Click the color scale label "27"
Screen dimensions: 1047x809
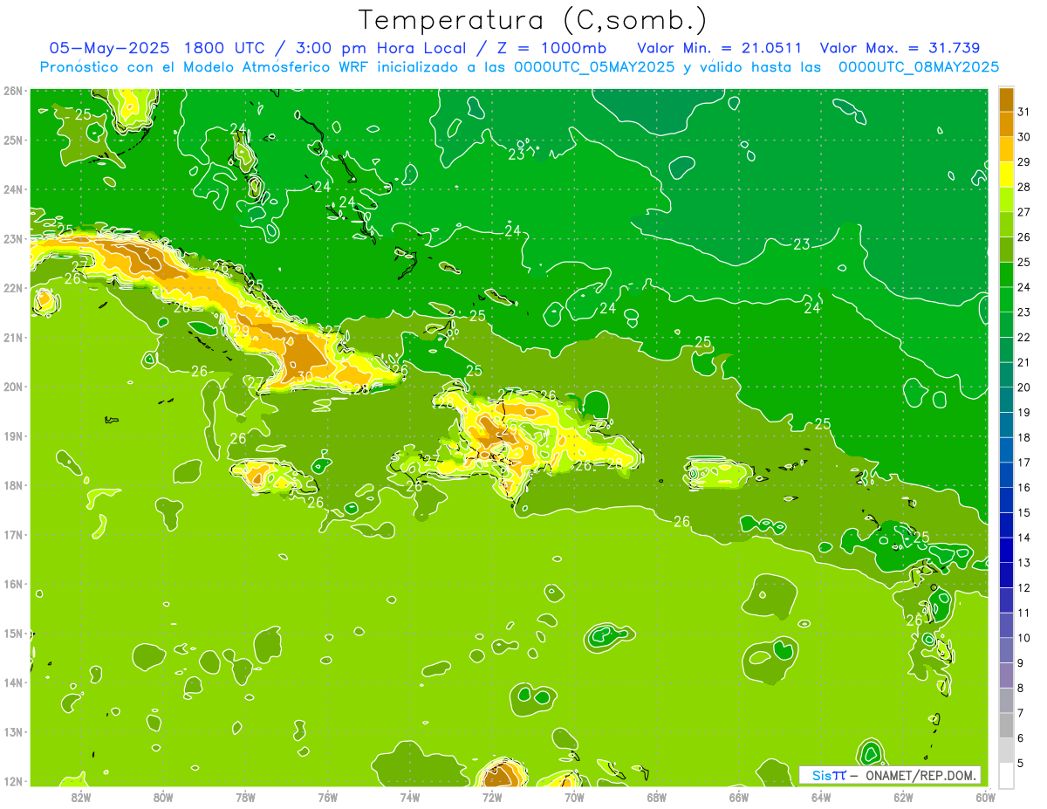pos(1023,211)
